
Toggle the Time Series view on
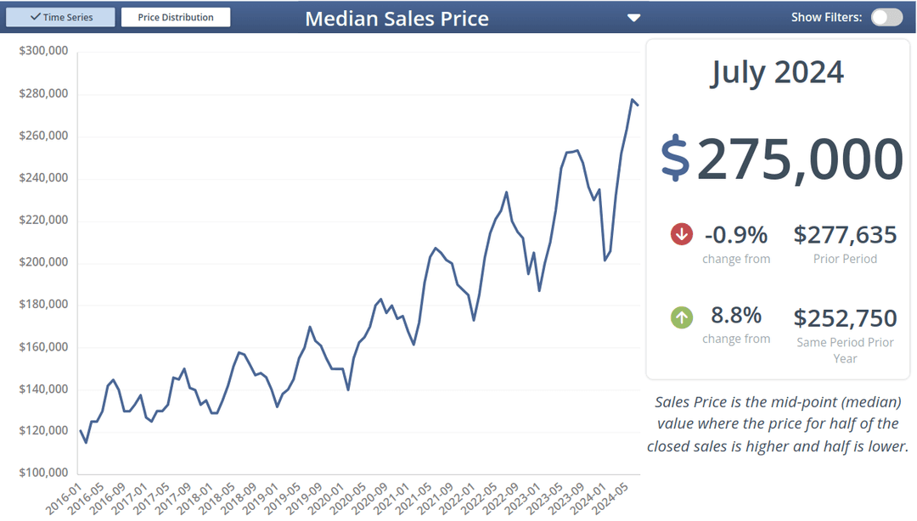point(60,16)
